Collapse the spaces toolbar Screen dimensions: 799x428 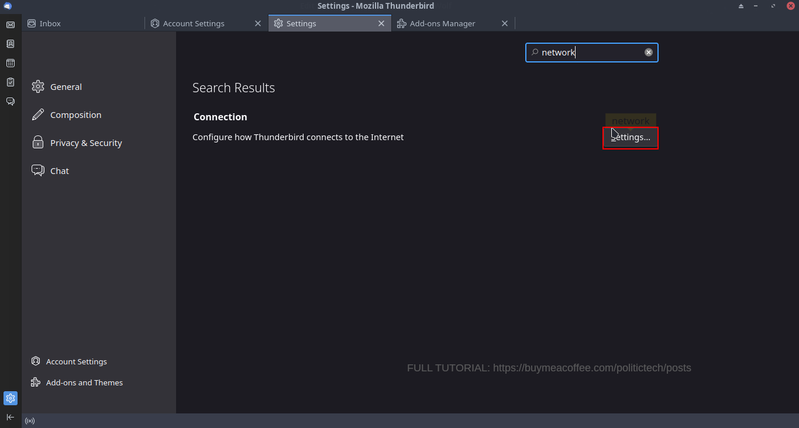tap(11, 417)
